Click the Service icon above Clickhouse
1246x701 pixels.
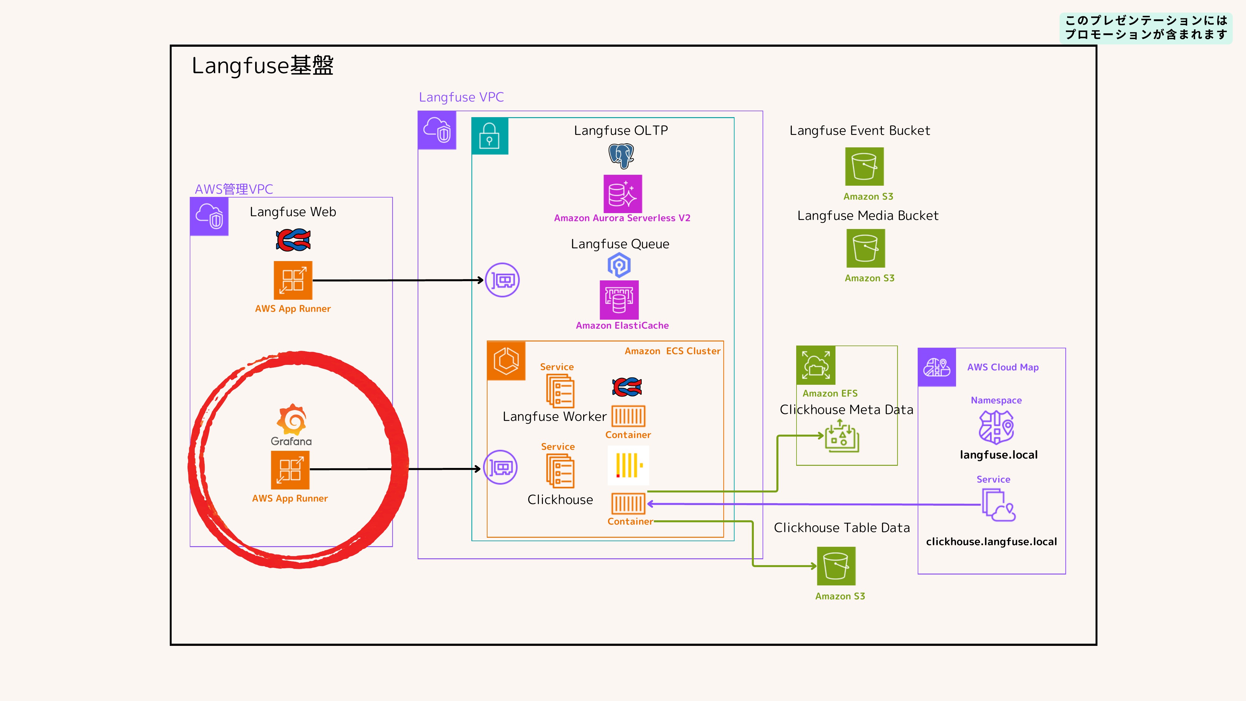560,471
